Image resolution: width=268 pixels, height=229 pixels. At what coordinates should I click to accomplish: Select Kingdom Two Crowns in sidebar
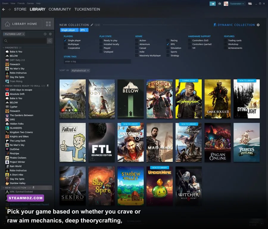click(21, 132)
